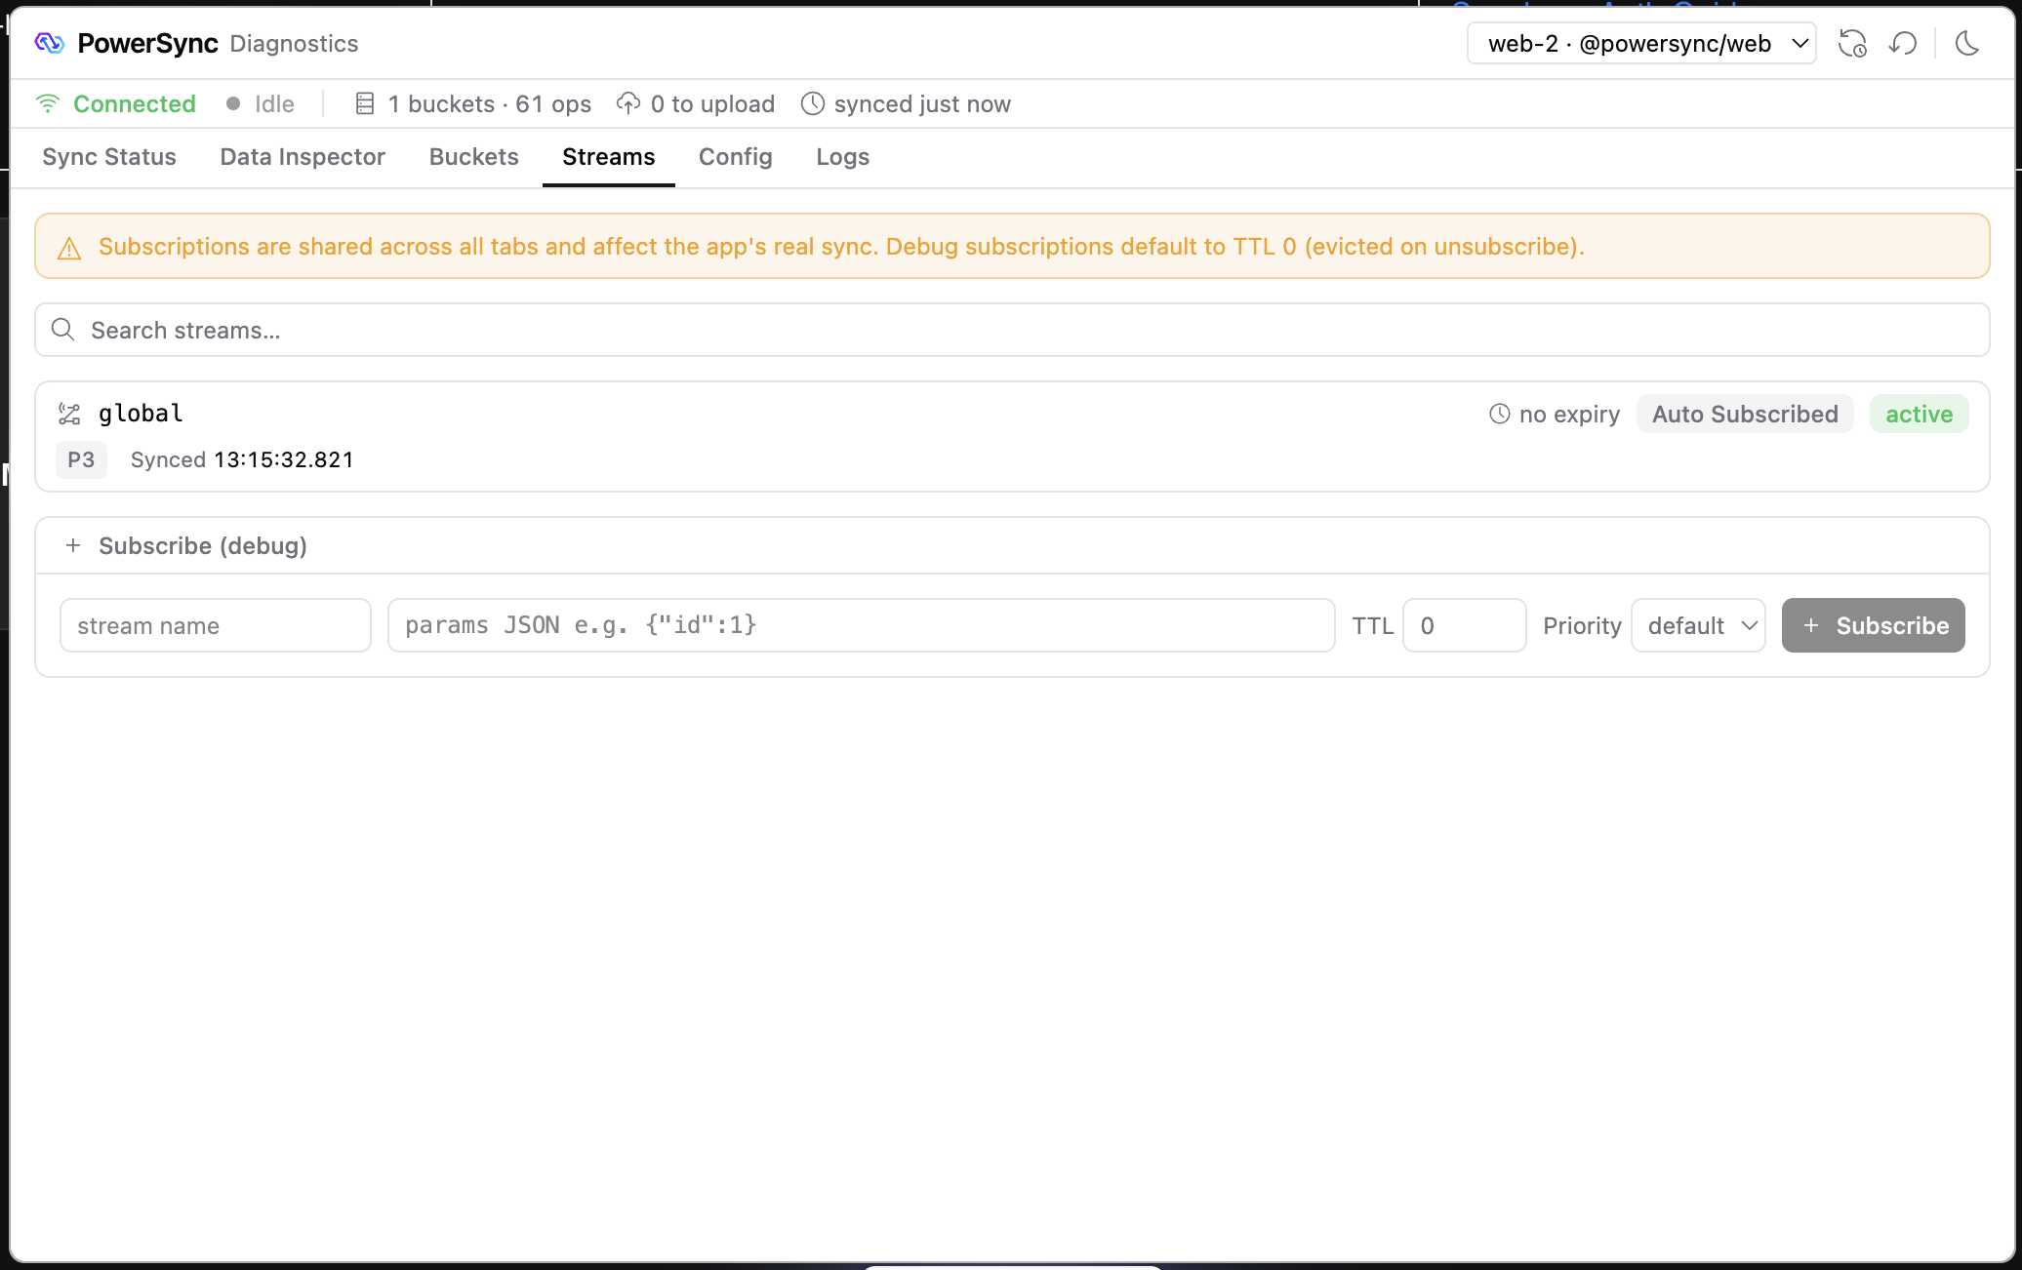Go to the Buckets tab

(474, 157)
